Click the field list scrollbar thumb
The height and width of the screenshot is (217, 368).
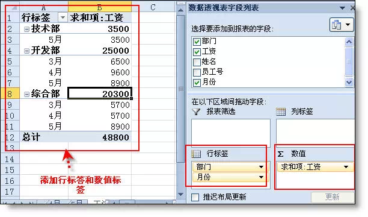[349, 61]
